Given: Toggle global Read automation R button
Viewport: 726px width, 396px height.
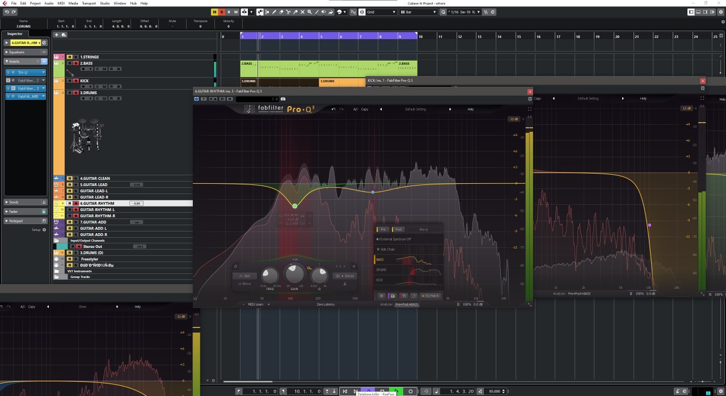Looking at the screenshot, I should 229,12.
